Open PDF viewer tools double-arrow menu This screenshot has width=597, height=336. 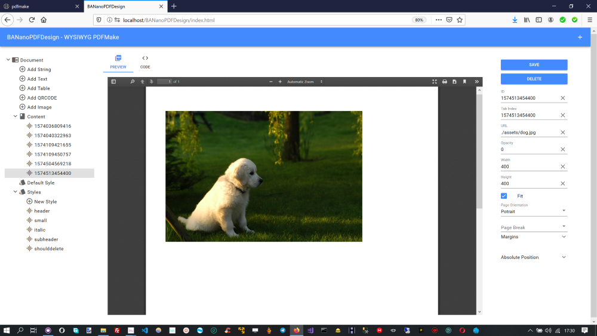476,81
